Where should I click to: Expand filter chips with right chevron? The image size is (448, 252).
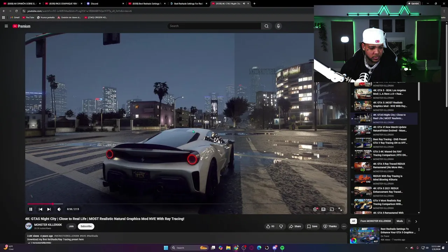[x=416, y=221]
